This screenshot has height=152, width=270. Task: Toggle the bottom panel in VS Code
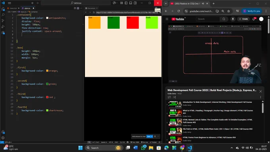[131, 3]
